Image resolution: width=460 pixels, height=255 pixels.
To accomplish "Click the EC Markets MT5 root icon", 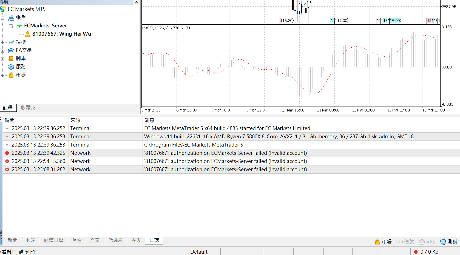I will (x=3, y=9).
